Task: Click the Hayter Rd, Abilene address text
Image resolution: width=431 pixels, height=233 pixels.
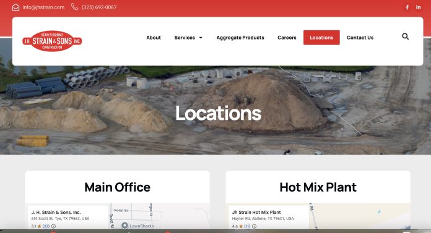Action: pos(263,218)
